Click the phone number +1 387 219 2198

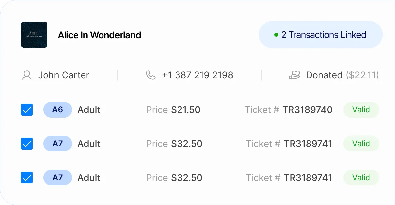coord(197,75)
